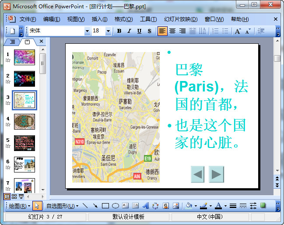The height and width of the screenshot is (225, 284).
Task: Select slide 5 thumbnail in the panel
Action: tap(25, 143)
